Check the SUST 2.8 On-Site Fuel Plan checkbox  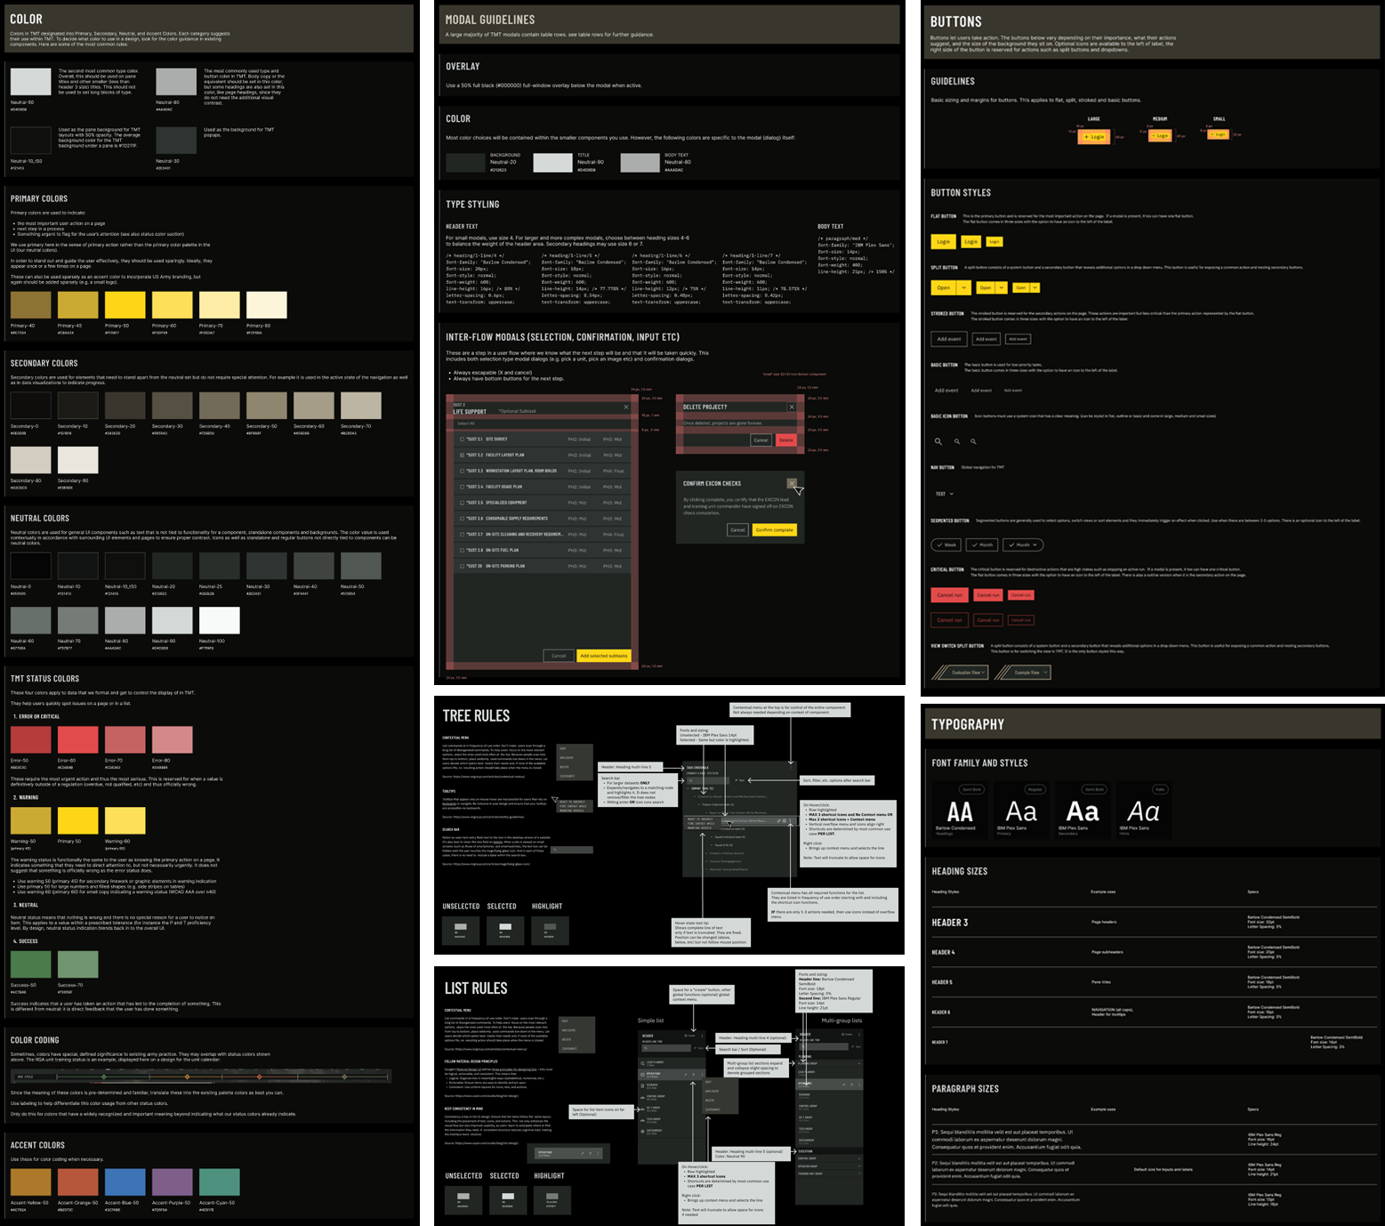pos(462,550)
